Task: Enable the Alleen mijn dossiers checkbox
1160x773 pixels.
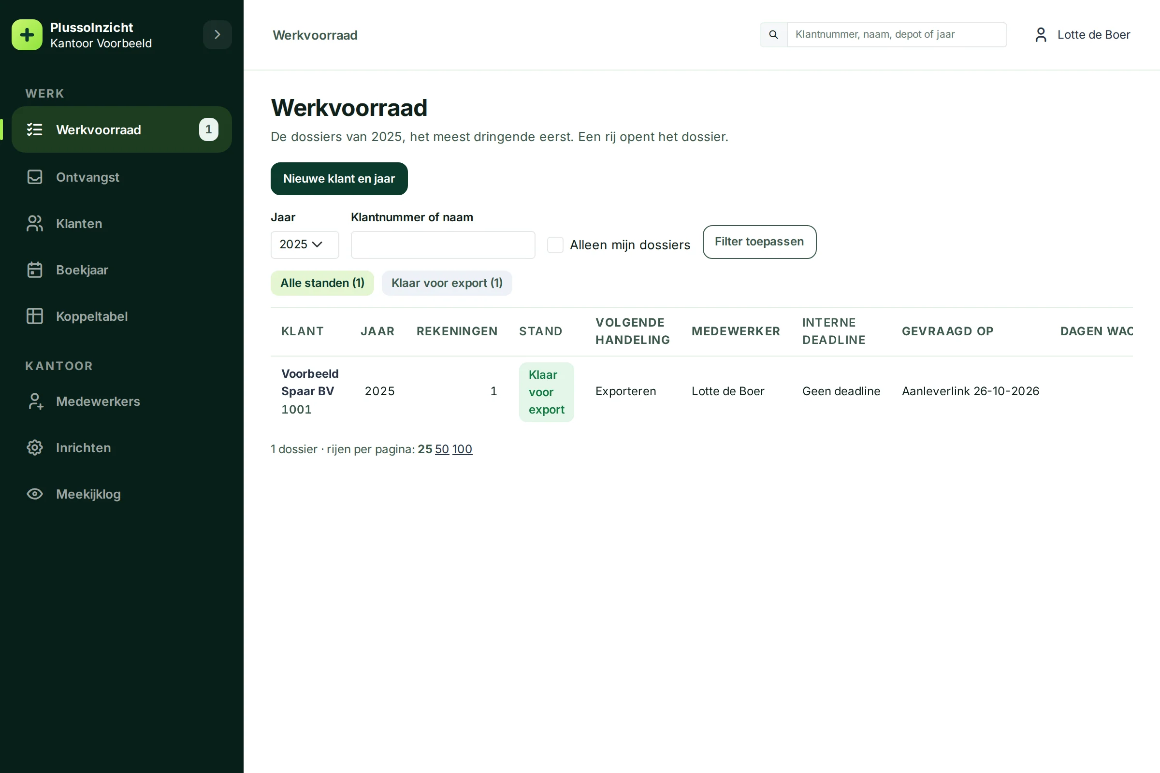Action: pyautogui.click(x=555, y=245)
